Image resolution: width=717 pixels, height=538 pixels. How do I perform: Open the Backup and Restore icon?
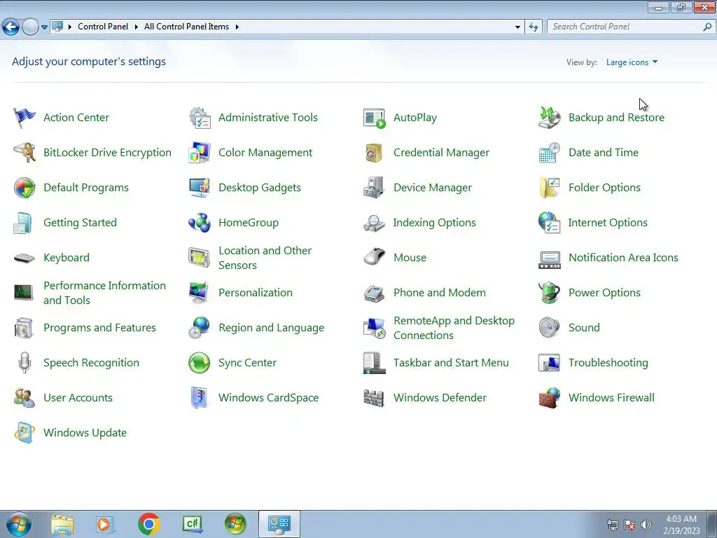coord(549,118)
